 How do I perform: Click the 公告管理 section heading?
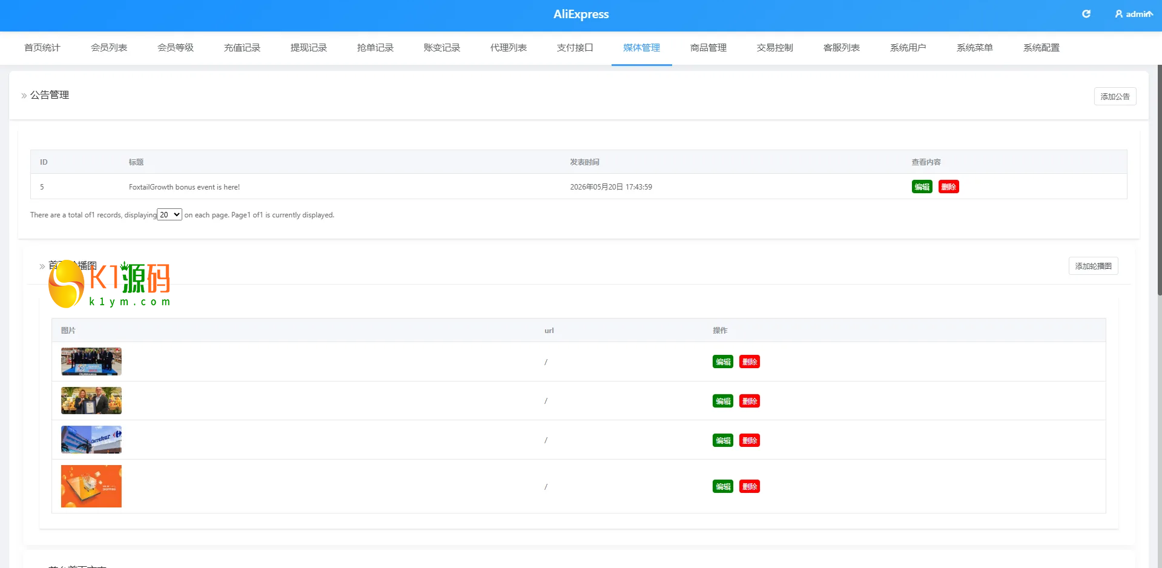(50, 95)
